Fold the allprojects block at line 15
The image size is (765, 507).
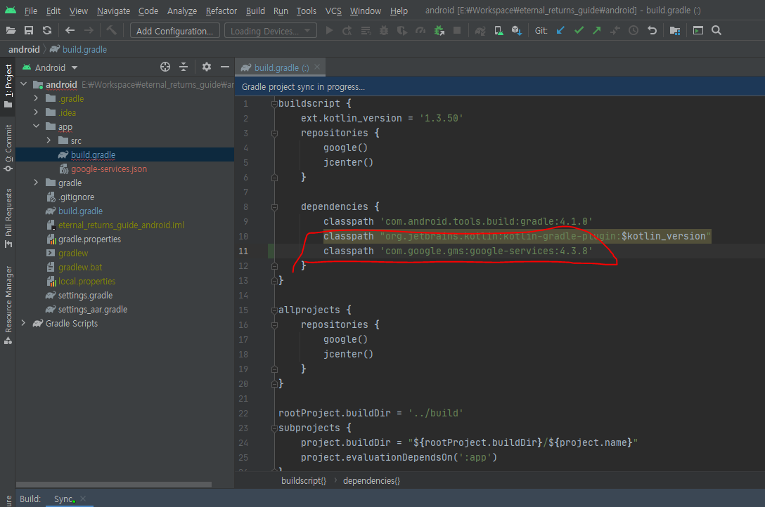274,310
